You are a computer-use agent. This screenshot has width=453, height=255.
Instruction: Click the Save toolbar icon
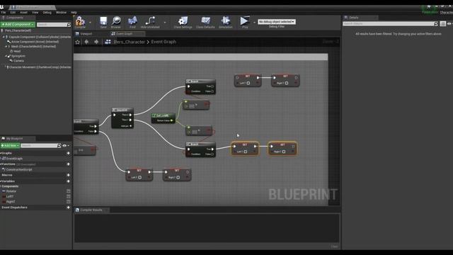[103, 21]
